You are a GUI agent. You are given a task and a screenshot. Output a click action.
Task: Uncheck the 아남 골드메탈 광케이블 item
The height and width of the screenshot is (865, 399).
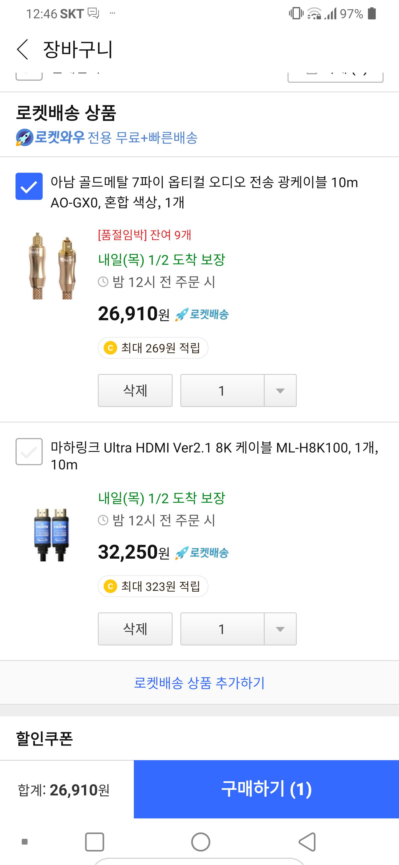point(29,186)
